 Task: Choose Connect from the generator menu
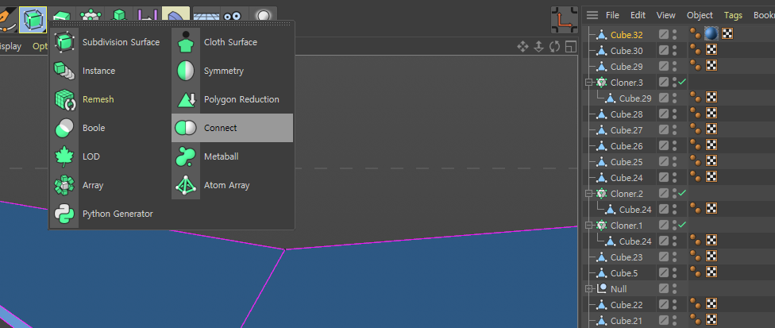233,128
